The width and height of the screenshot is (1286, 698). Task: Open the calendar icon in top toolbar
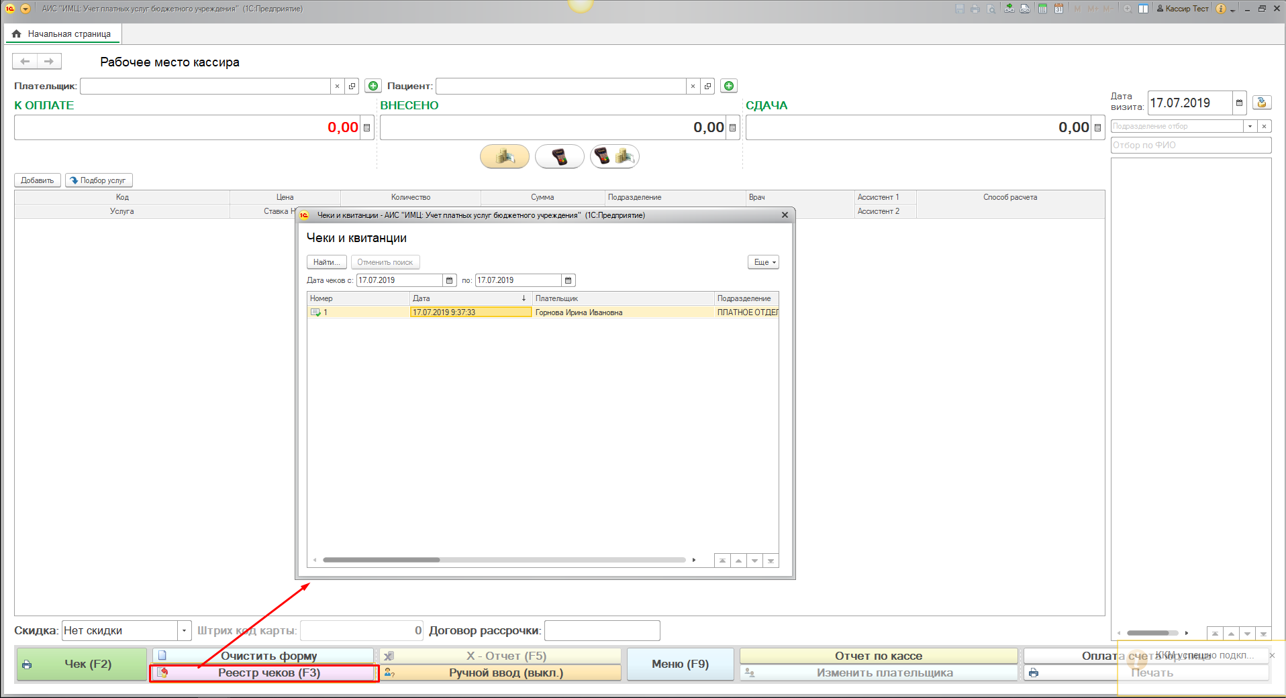(x=1058, y=9)
